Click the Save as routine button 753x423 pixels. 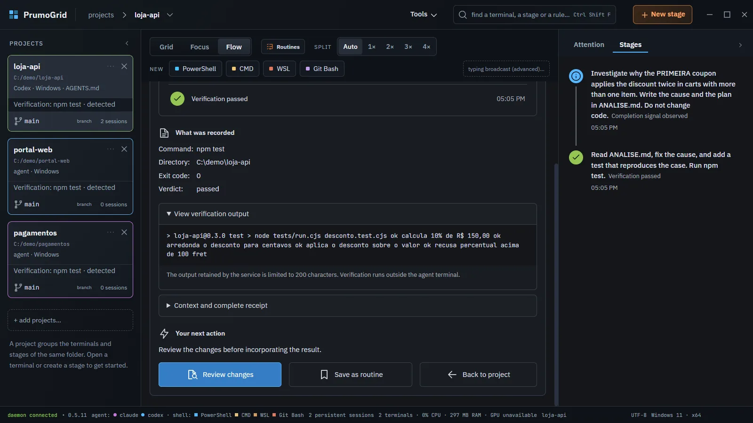[351, 375]
